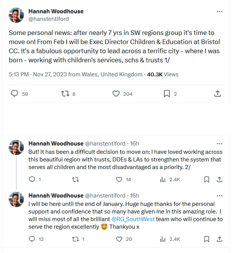Like the thank-you tweet with 20 likes
Screen dimensions: 238x253
pos(119,239)
